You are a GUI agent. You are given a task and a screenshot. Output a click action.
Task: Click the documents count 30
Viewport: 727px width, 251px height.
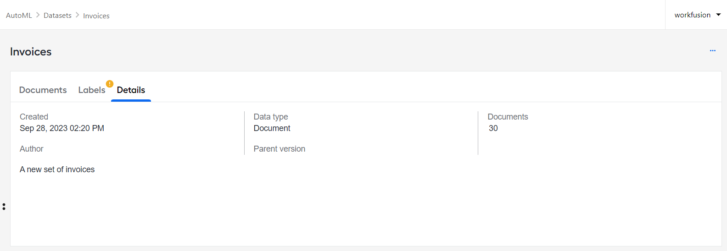[x=493, y=128]
